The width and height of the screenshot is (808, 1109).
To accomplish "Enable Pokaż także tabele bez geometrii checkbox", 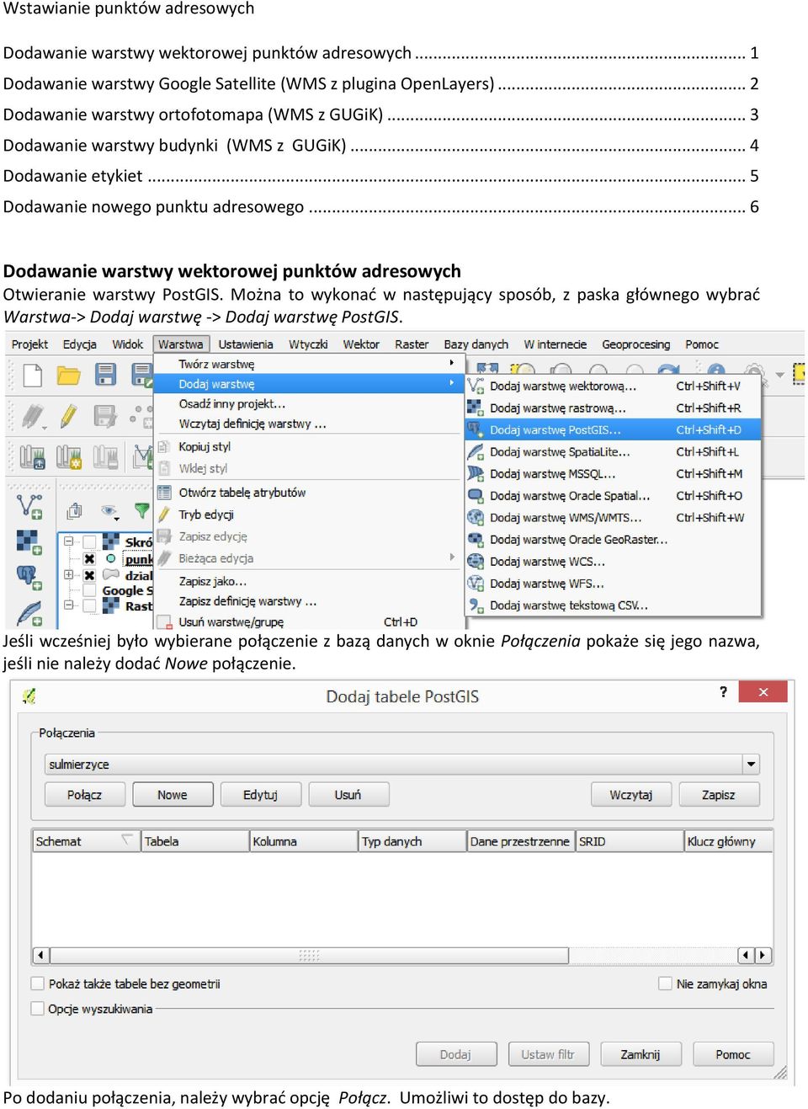I will 37,984.
